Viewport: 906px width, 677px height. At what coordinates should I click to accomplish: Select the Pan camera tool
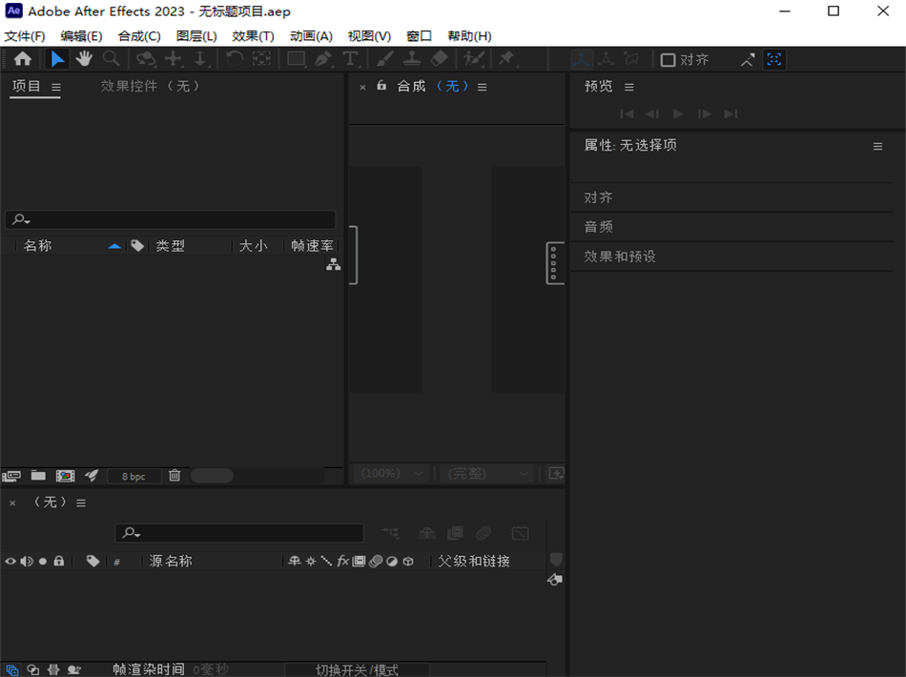click(x=174, y=59)
